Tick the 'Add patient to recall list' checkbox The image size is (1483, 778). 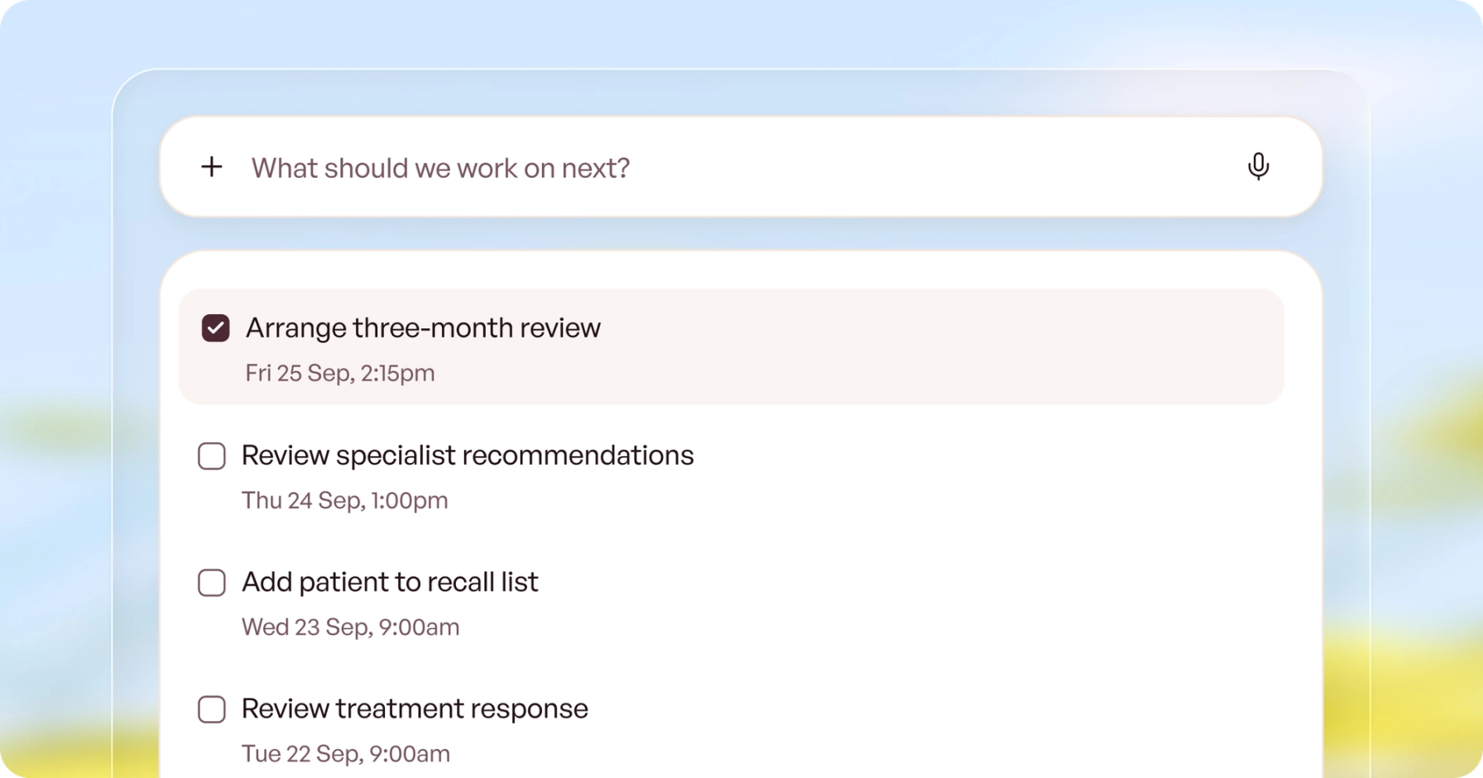pyautogui.click(x=212, y=582)
